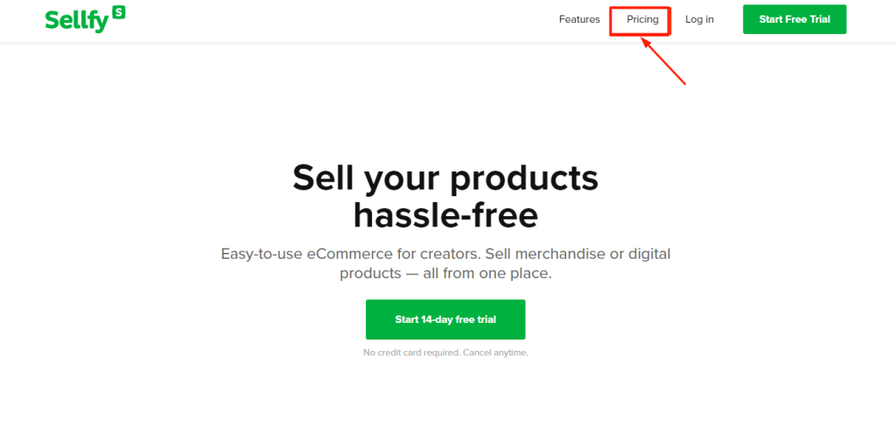The width and height of the screenshot is (896, 427).
Task: Open the Pricing page in navigation
Action: pos(642,19)
